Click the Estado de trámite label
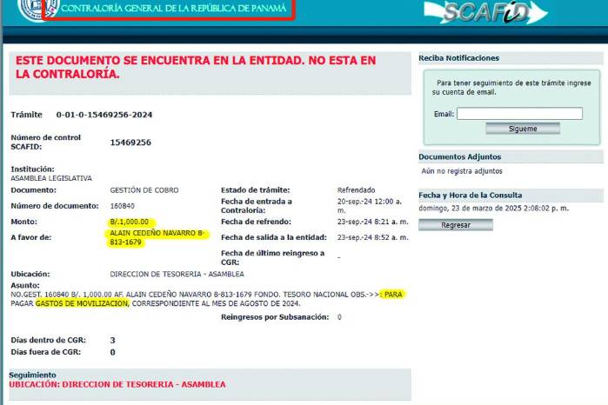 256,190
